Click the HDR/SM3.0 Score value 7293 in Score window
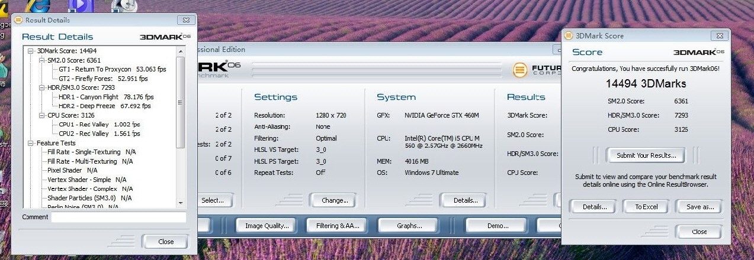Image resolution: width=754 pixels, height=260 pixels. click(681, 115)
